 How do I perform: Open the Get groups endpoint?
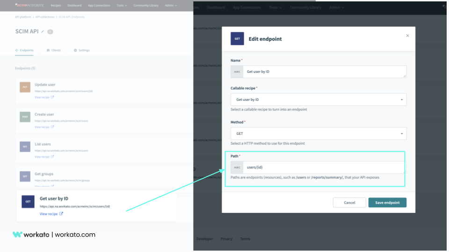44,174
